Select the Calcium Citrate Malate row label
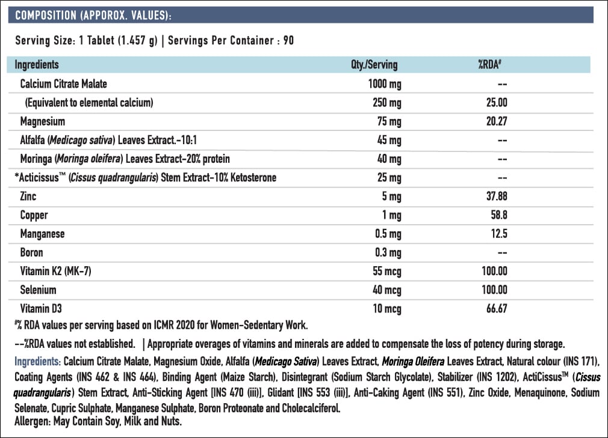The width and height of the screenshot is (608, 438). pos(64,84)
